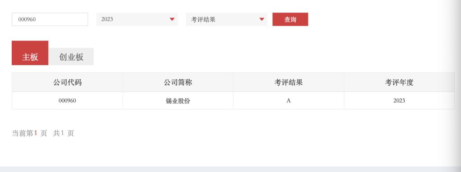This screenshot has height=172, width=461.
Task: Click the gray scrollbar strip at right edge
Action: (458, 83)
